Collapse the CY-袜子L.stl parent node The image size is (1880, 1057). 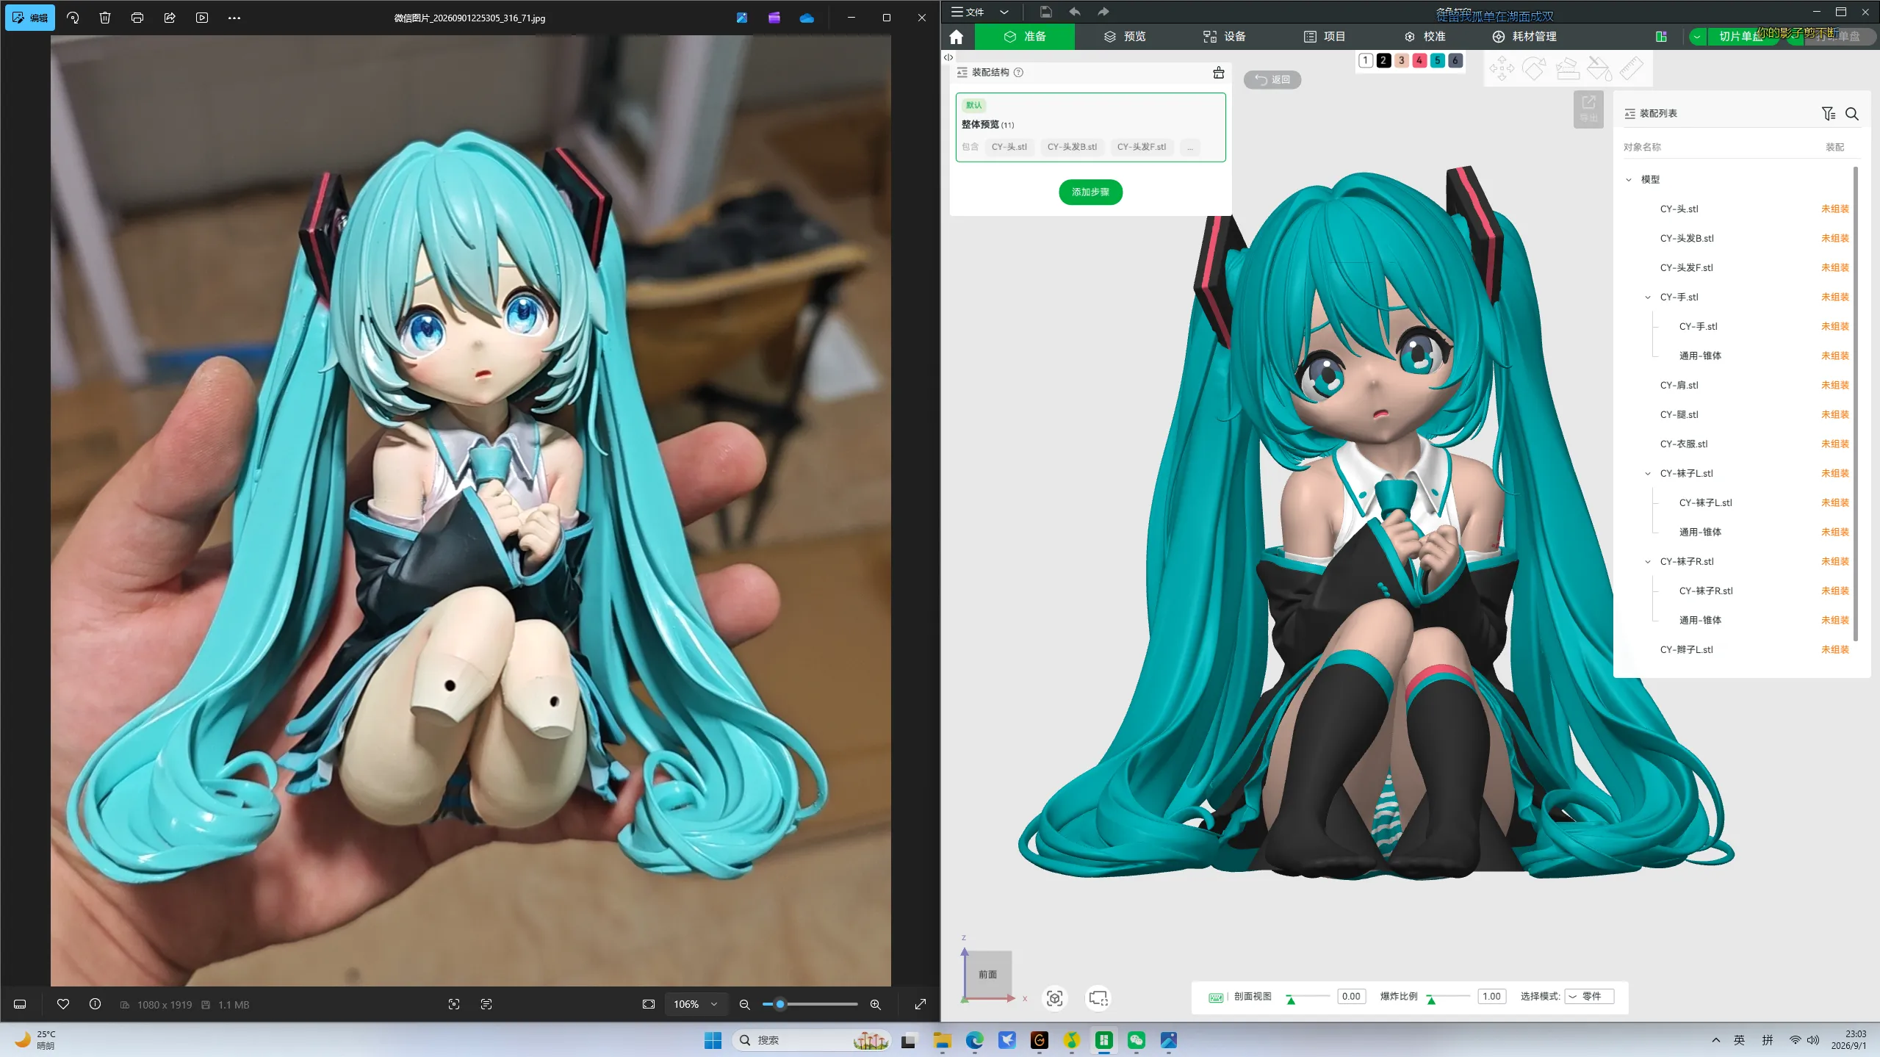[1648, 473]
